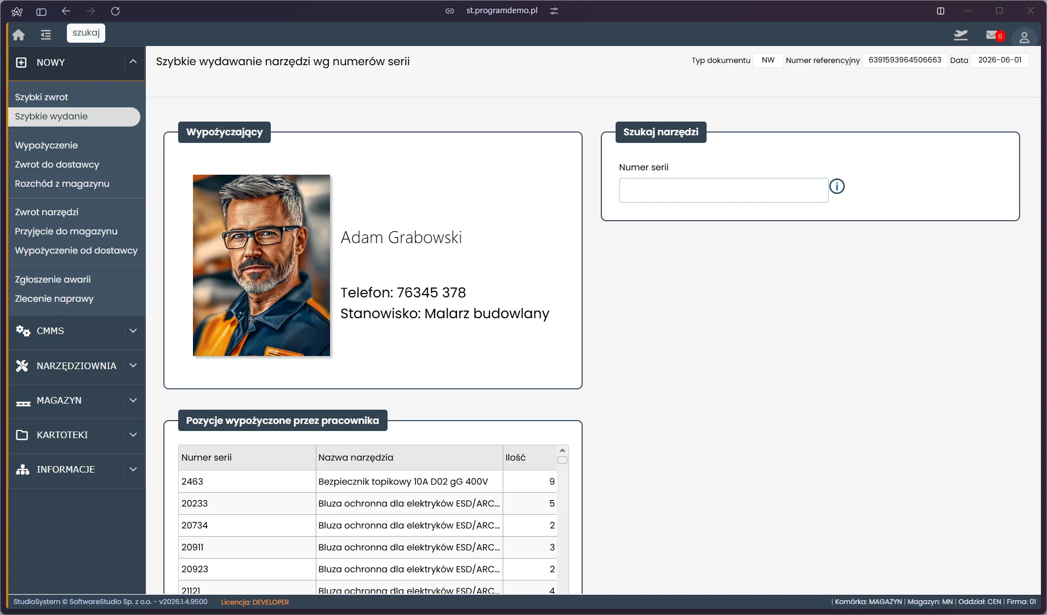Screen dimensions: 1047x615
Task: Select row with serial number 2463
Action: [x=367, y=481]
